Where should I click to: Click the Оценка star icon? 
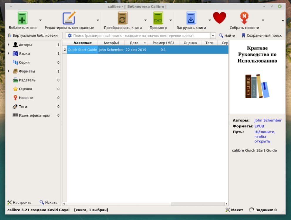(x=15, y=89)
